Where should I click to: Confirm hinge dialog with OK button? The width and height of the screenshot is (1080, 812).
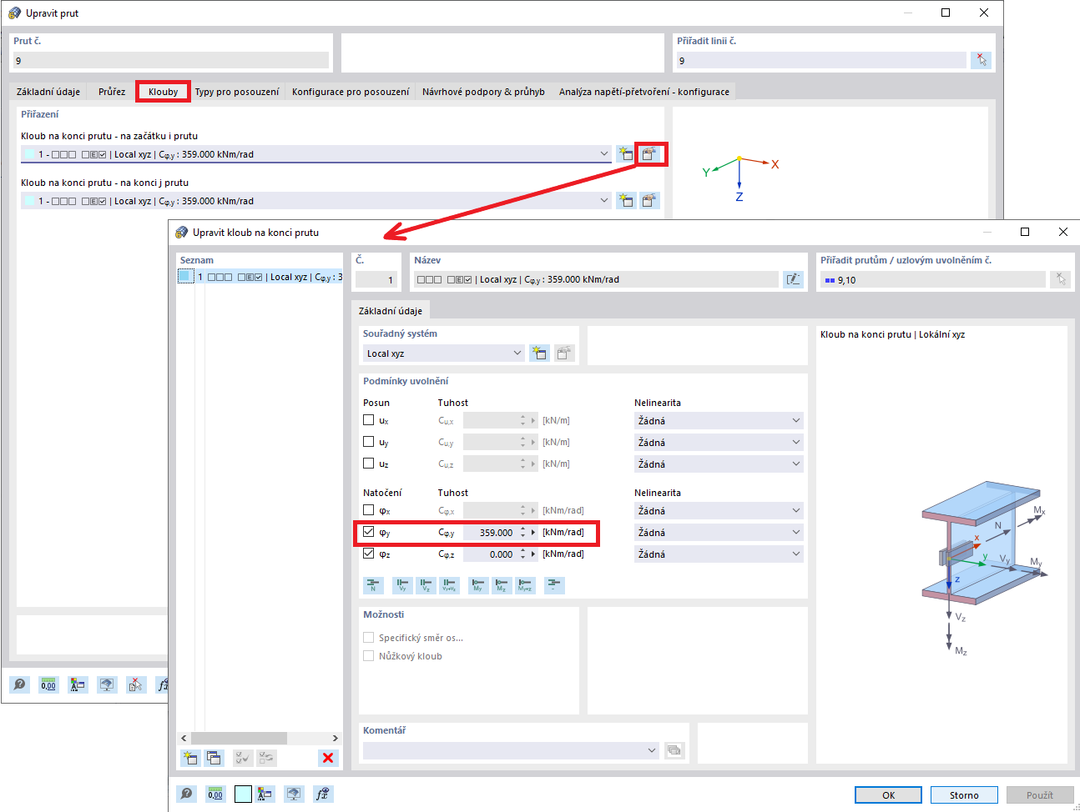pyautogui.click(x=888, y=795)
